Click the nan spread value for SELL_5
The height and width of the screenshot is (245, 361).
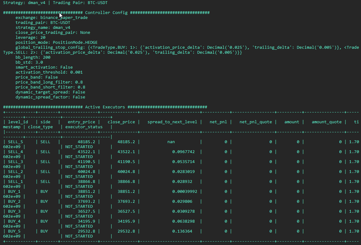pyautogui.click(x=171, y=142)
